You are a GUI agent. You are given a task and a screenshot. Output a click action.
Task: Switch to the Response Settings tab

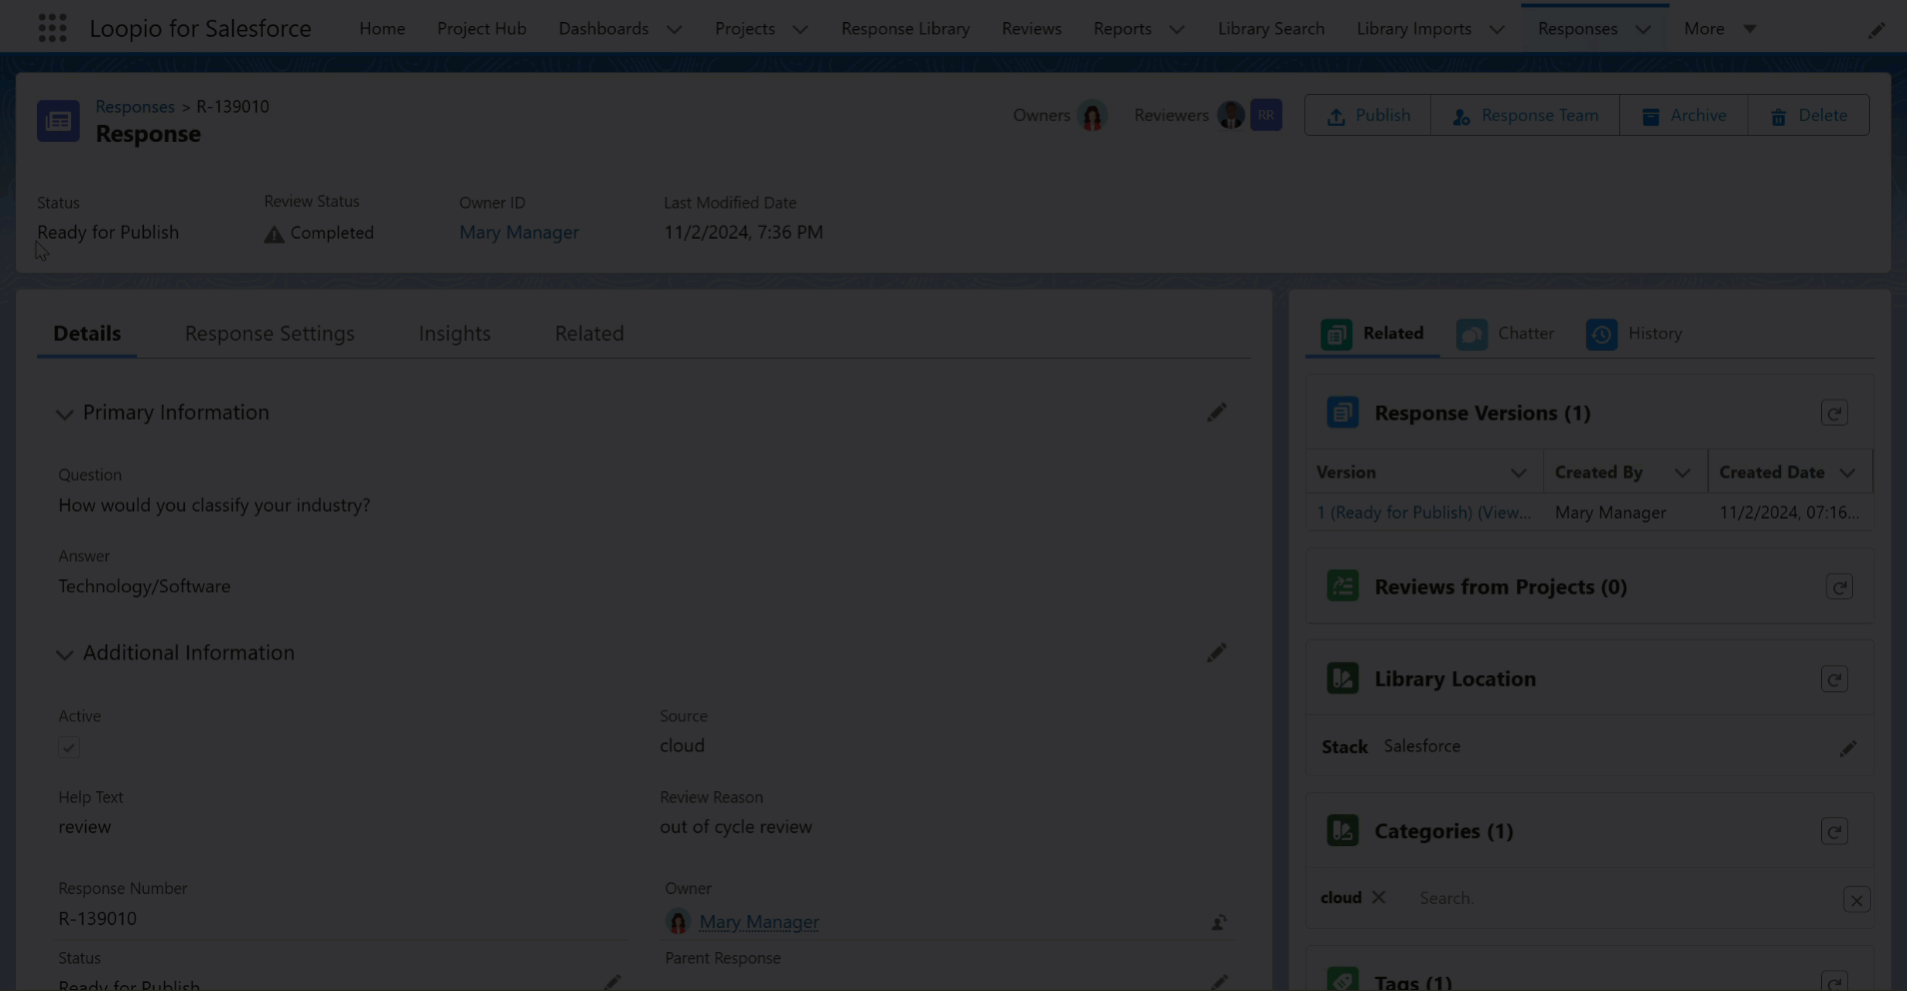[x=270, y=334]
